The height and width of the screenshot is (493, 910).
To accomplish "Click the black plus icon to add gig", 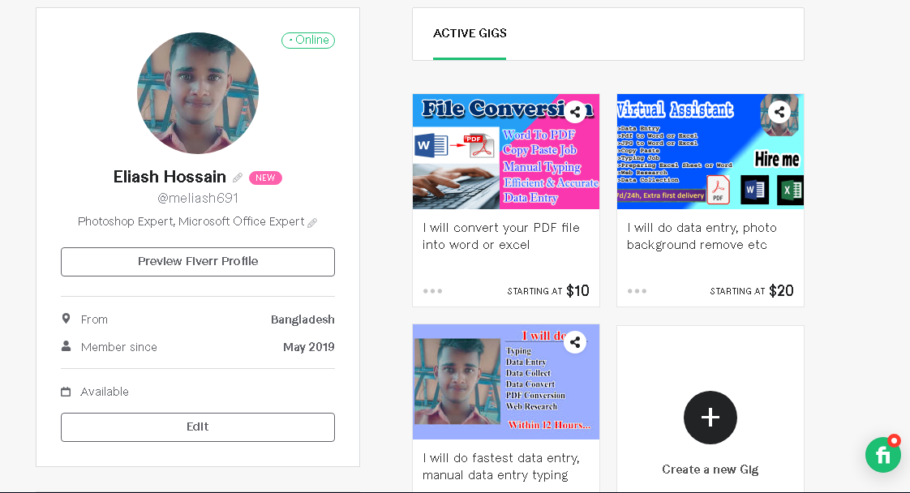I will click(710, 418).
